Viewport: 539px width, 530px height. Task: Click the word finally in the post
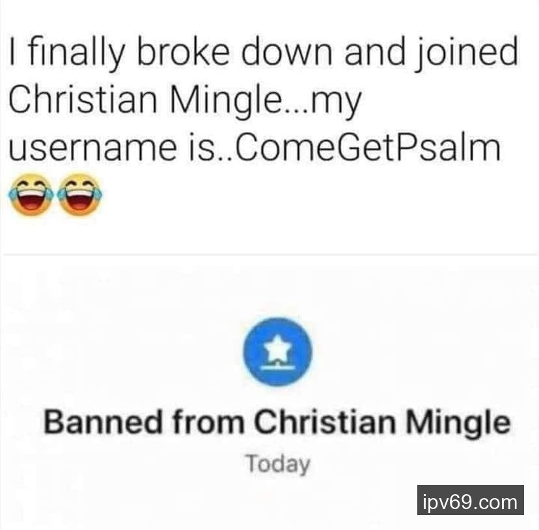[x=76, y=53]
